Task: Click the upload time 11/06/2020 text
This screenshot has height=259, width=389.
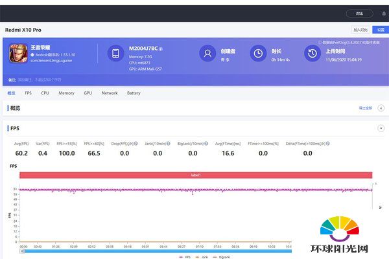Action: (344, 60)
